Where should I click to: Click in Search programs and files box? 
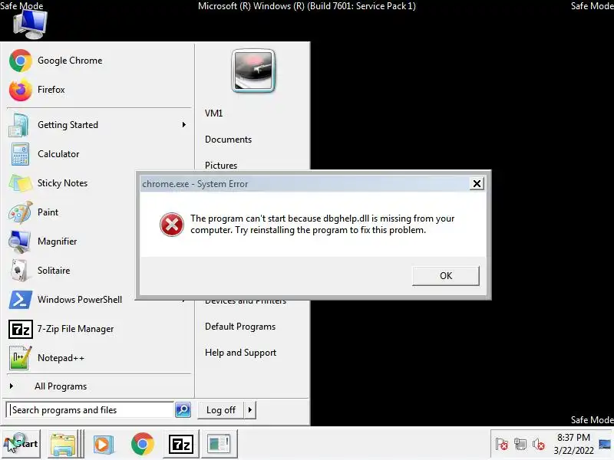91,410
